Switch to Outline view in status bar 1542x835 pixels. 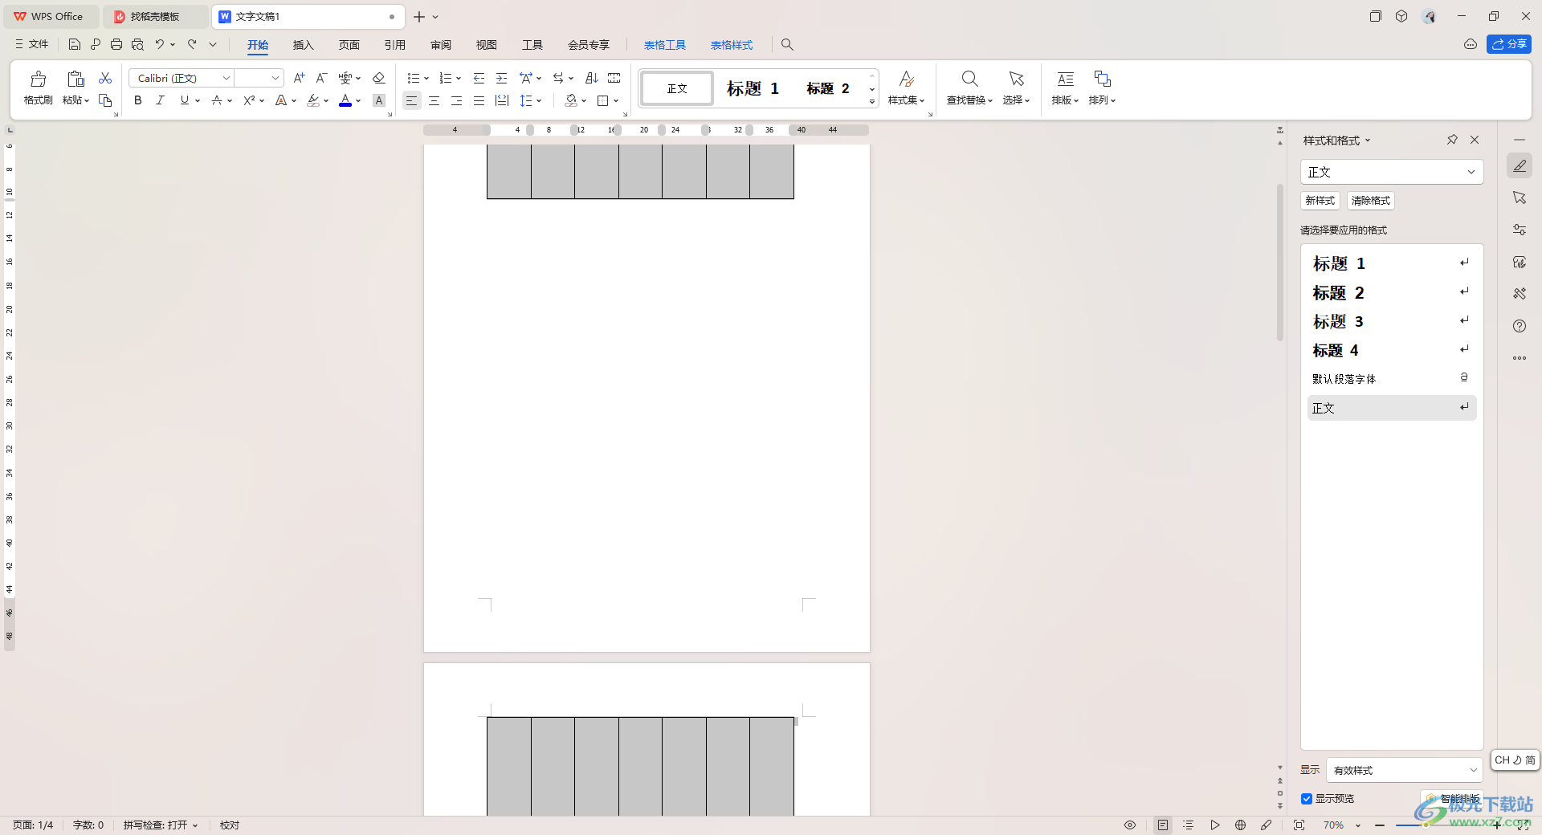[x=1189, y=825]
